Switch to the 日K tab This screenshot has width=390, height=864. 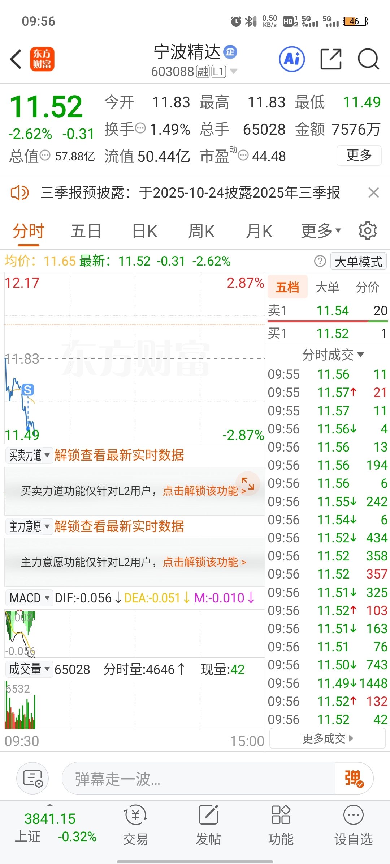144,231
